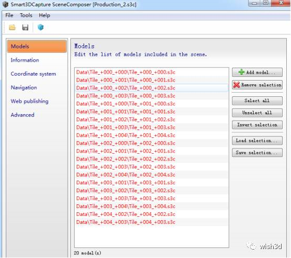Image resolution: width=291 pixels, height=258 pixels.
Task: Select model Tile_+004_+003.s3c in the list
Action: [151, 222]
